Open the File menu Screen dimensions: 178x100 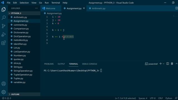tap(9, 3)
